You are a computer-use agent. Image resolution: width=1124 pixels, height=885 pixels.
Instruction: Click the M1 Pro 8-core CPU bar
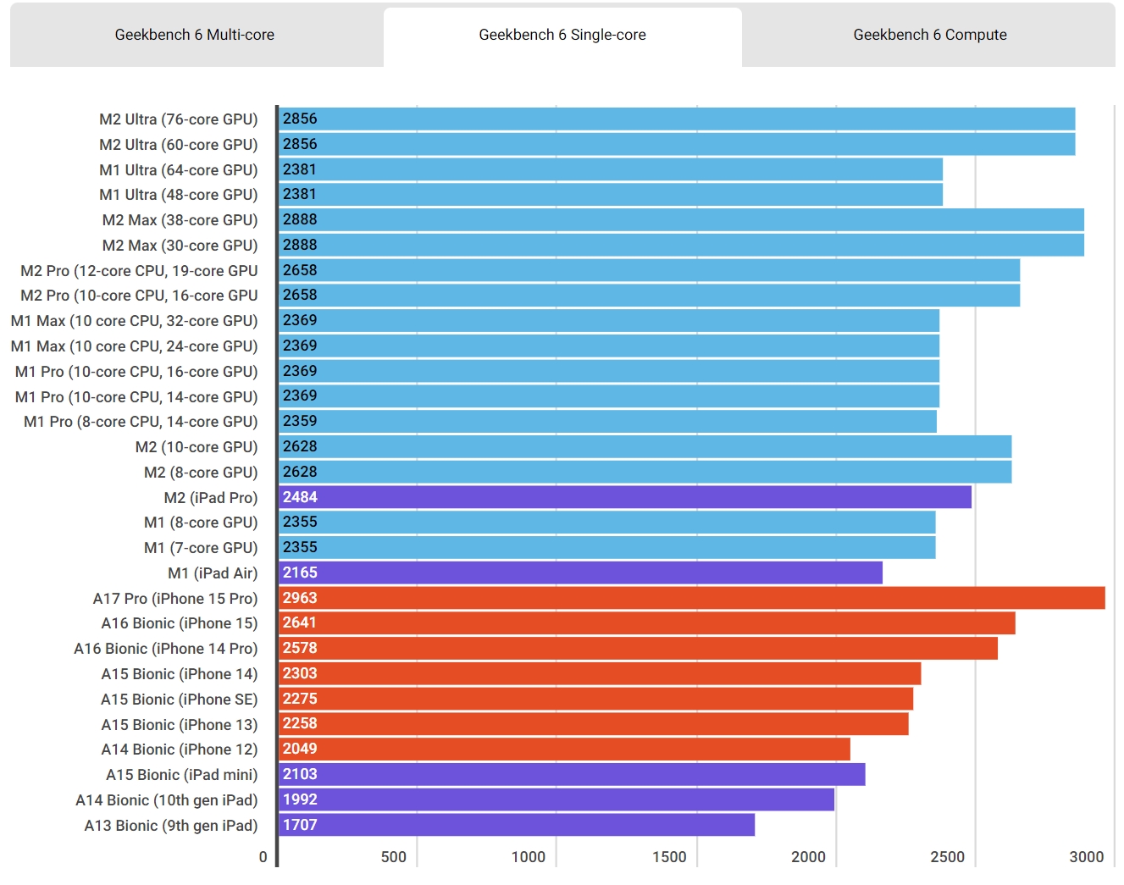point(607,421)
